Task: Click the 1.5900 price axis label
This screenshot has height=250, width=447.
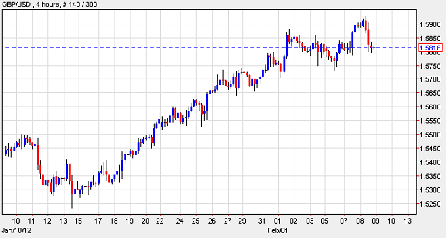Action: click(430, 24)
